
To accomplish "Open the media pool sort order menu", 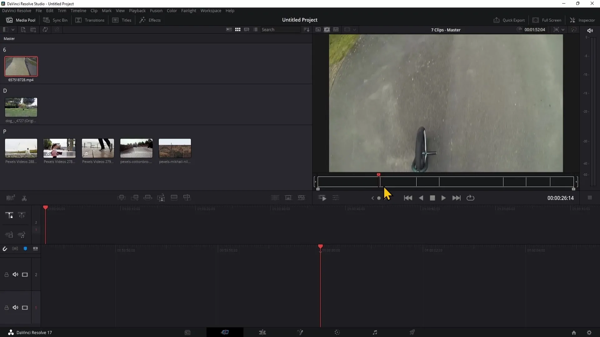I will (306, 30).
